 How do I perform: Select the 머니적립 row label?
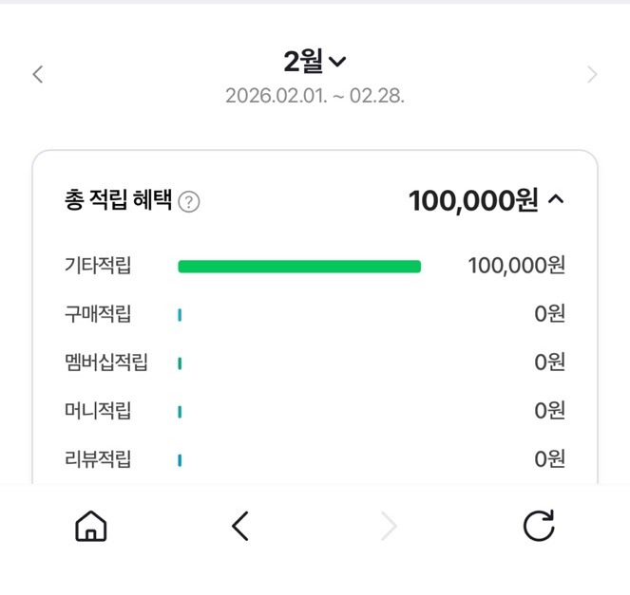pos(98,411)
